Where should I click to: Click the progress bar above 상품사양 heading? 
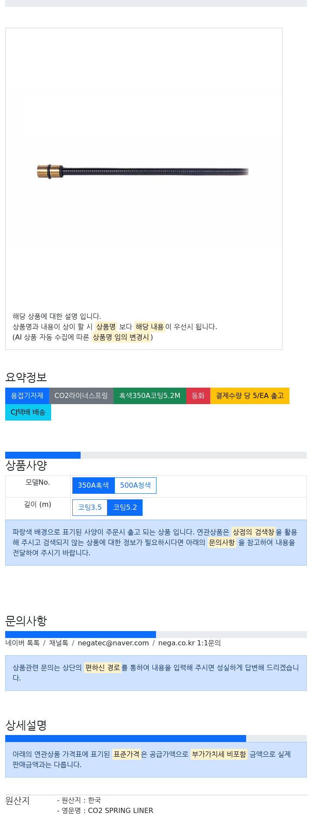point(43,455)
